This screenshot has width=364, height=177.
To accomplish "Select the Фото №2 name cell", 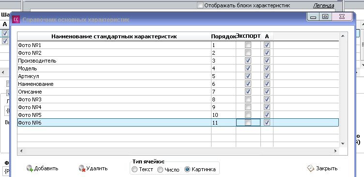I will point(114,53).
